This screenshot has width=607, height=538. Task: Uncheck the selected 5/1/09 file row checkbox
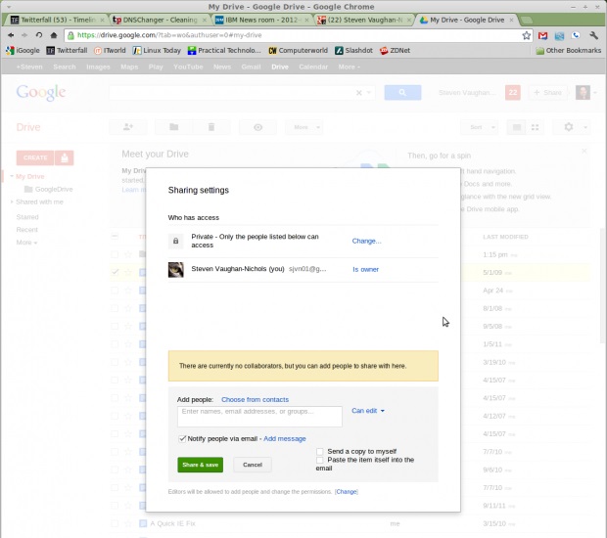(x=115, y=272)
